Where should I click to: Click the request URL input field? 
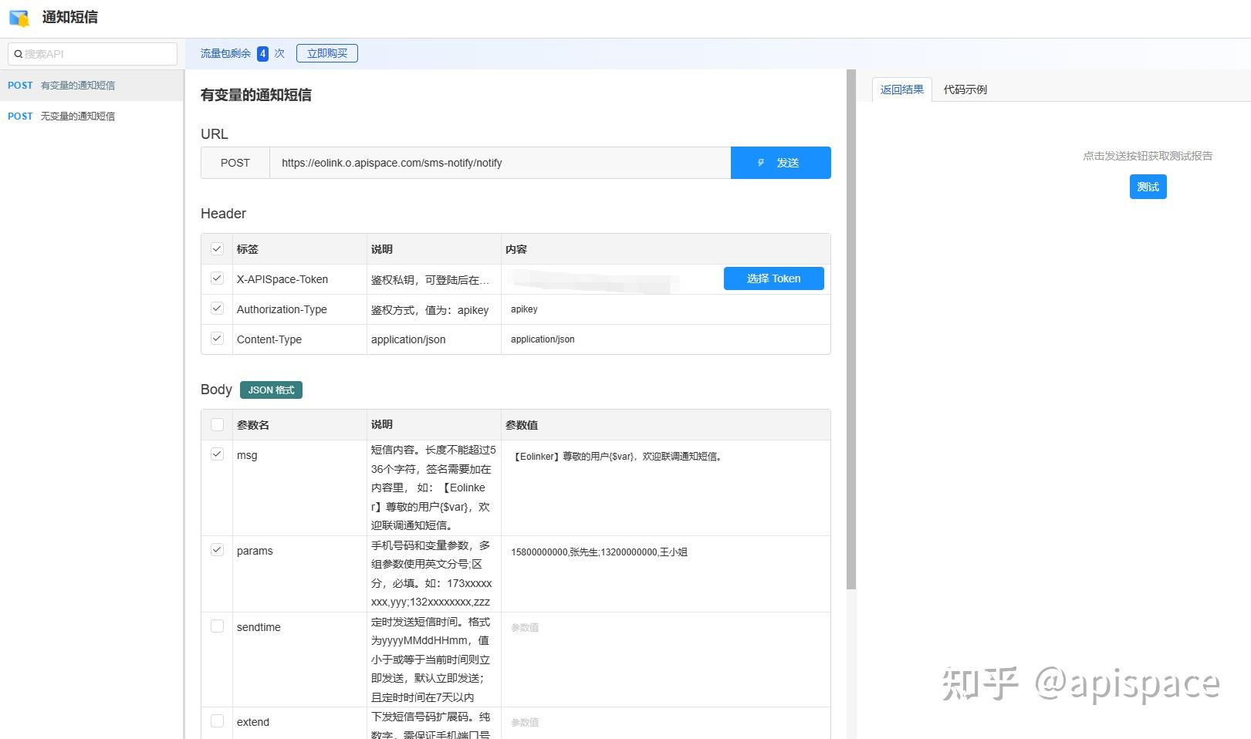click(x=500, y=163)
